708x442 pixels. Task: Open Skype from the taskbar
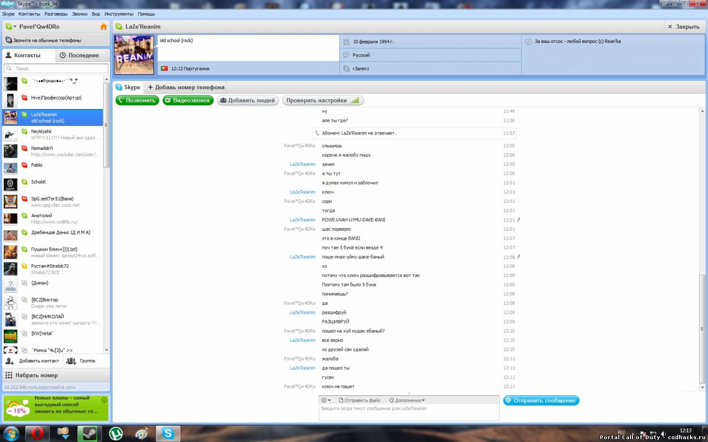168,433
